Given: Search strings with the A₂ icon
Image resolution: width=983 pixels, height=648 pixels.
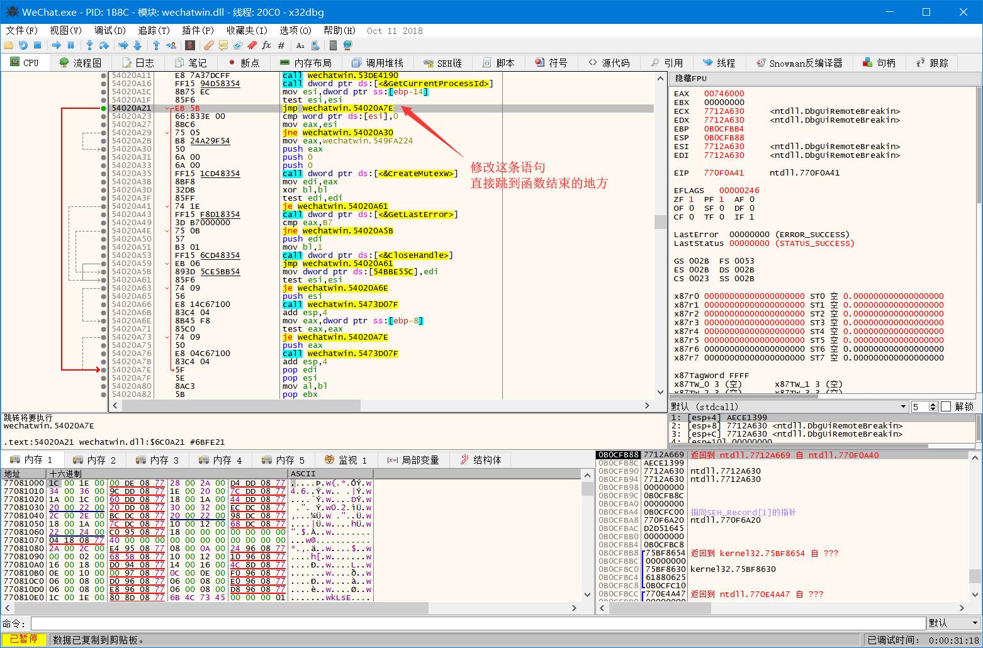Looking at the screenshot, I should pyautogui.click(x=300, y=45).
